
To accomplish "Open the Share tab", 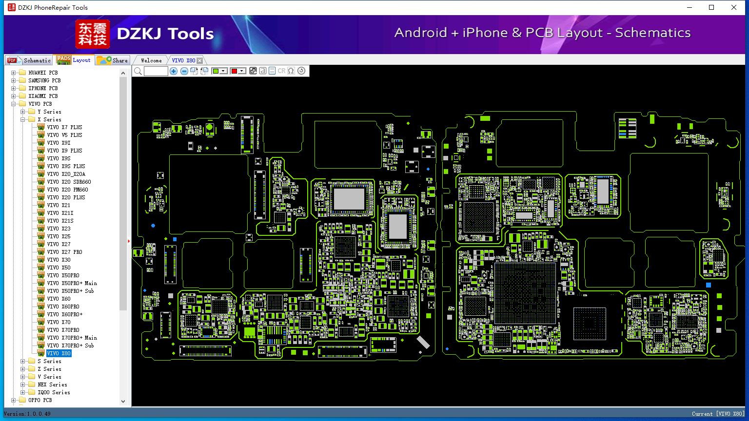I will click(112, 60).
